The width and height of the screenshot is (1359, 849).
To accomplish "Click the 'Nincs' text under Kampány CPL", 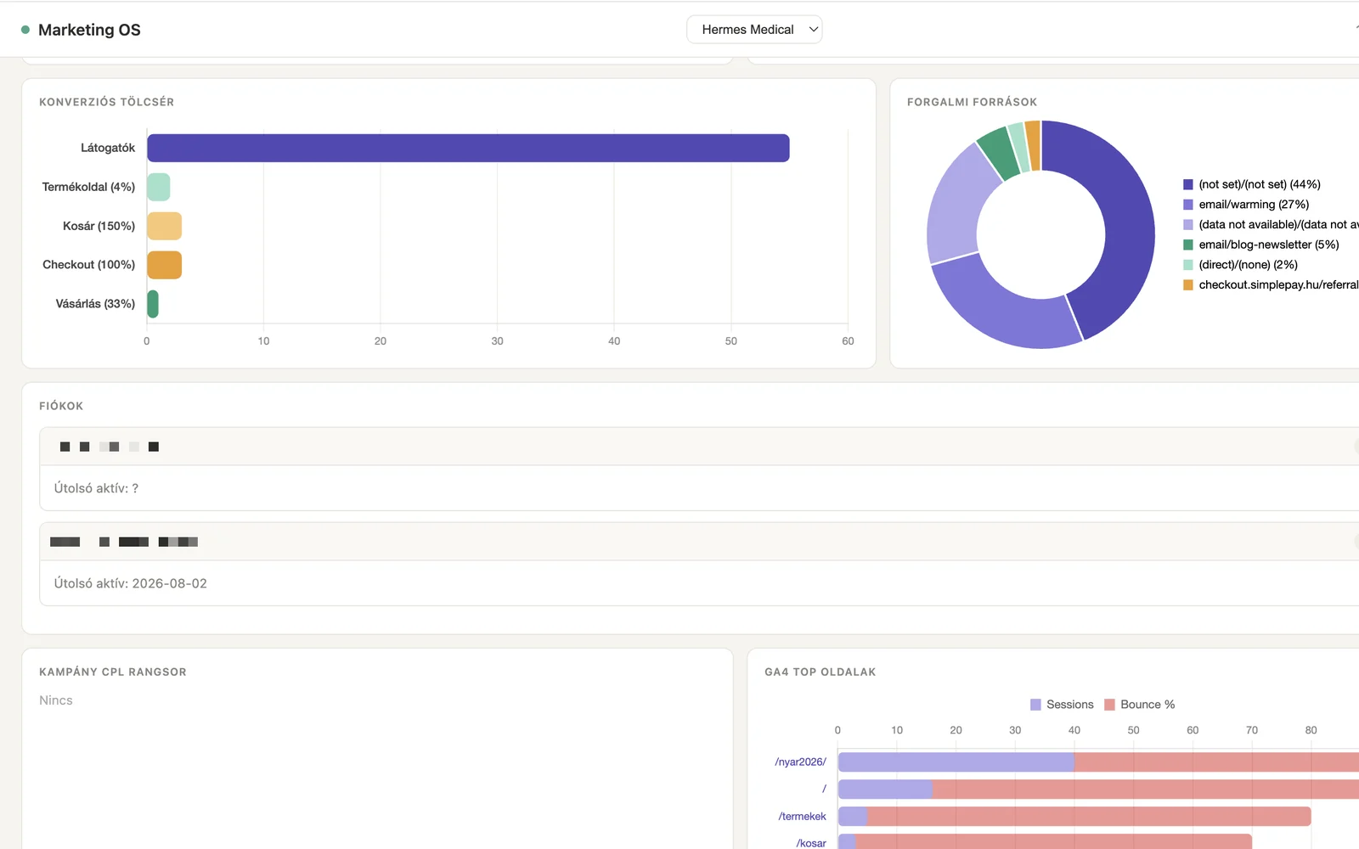I will pyautogui.click(x=56, y=700).
